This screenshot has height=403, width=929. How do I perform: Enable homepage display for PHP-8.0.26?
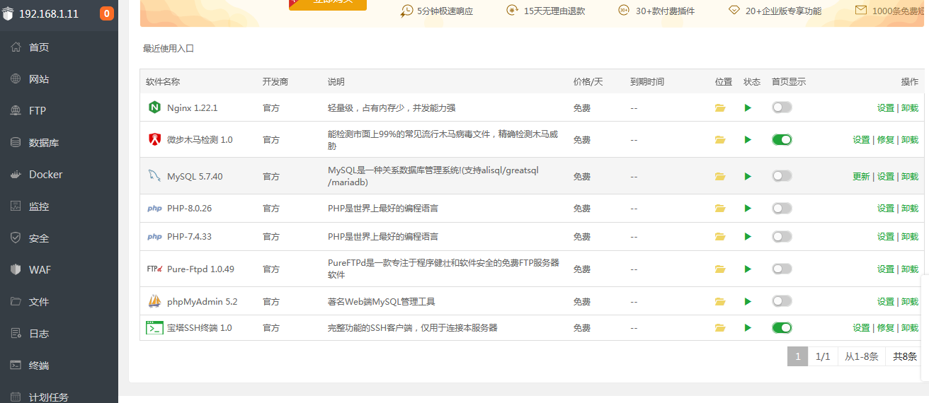tap(782, 209)
